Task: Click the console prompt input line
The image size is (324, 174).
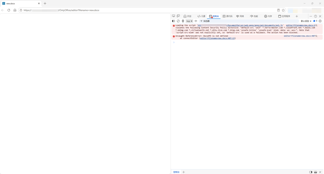Action: click(248, 42)
